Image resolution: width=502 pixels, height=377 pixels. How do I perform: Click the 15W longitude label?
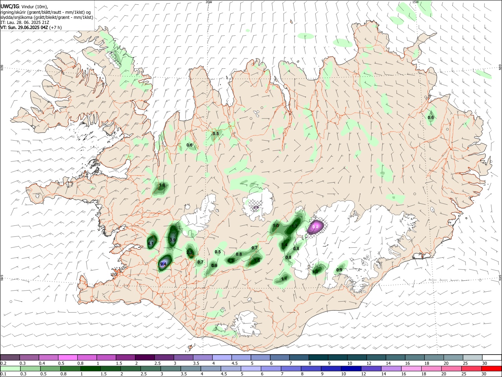(x=416, y=2)
